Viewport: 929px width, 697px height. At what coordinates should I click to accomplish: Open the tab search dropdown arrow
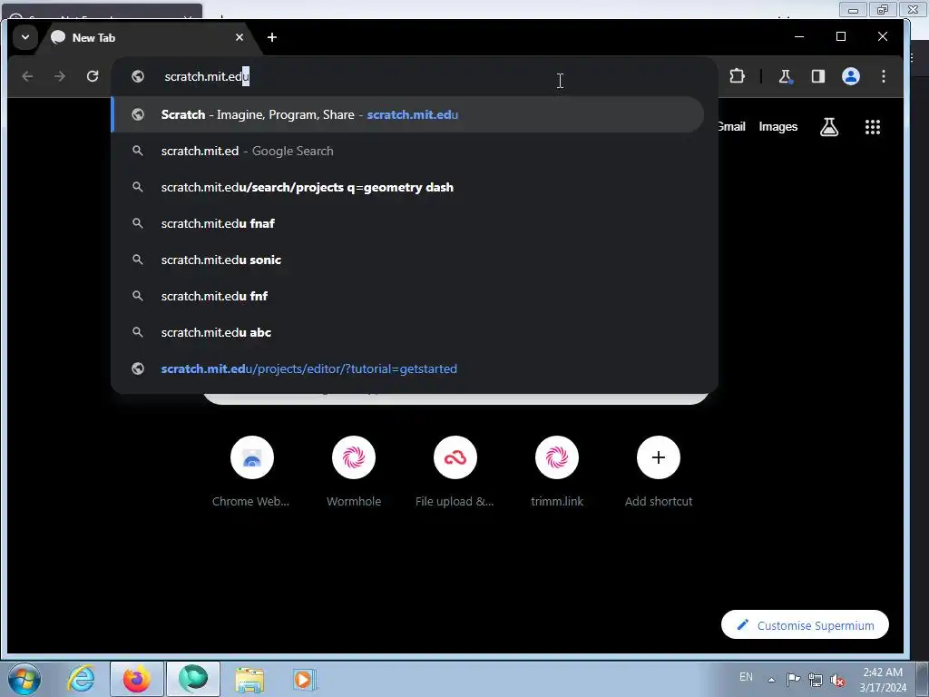tap(24, 37)
